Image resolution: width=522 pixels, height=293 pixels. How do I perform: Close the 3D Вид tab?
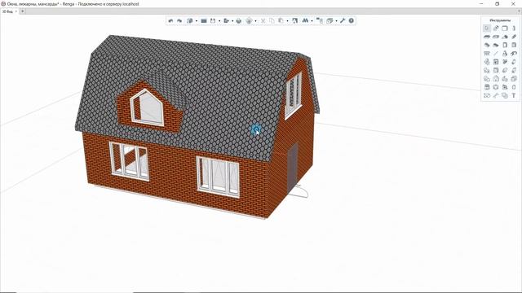pyautogui.click(x=16, y=11)
